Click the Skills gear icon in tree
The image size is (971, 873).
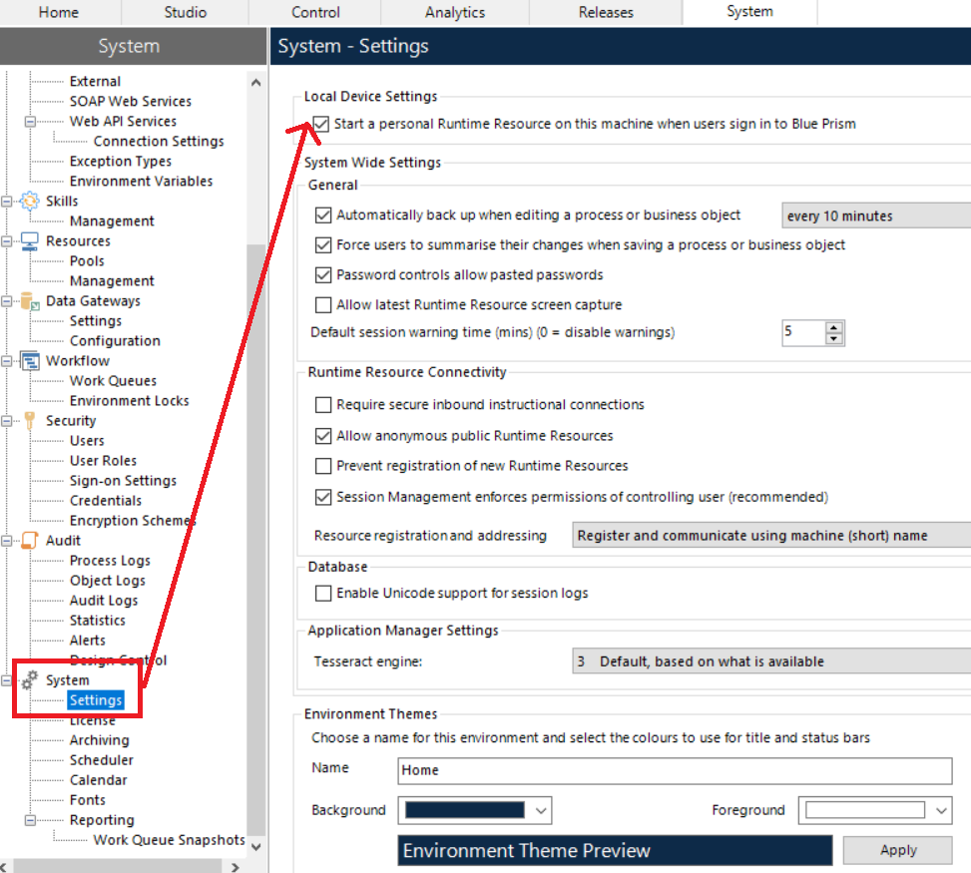pyautogui.click(x=29, y=202)
